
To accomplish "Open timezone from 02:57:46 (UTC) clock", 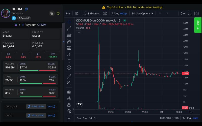I will (169, 118).
